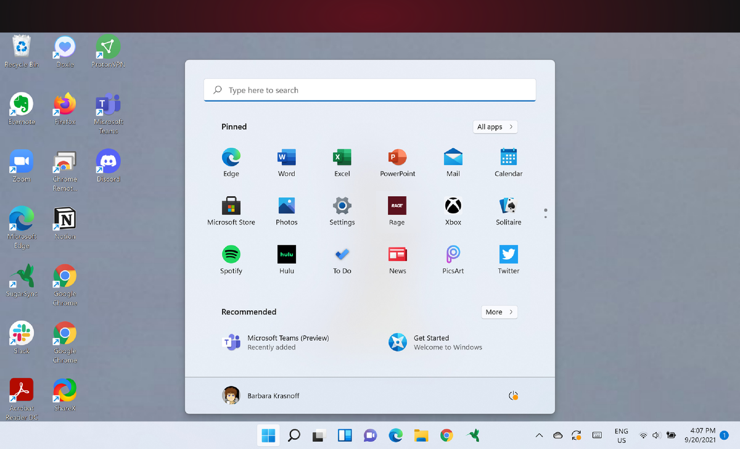Launch PicsArt from pinned apps
The image size is (740, 449).
[453, 260]
